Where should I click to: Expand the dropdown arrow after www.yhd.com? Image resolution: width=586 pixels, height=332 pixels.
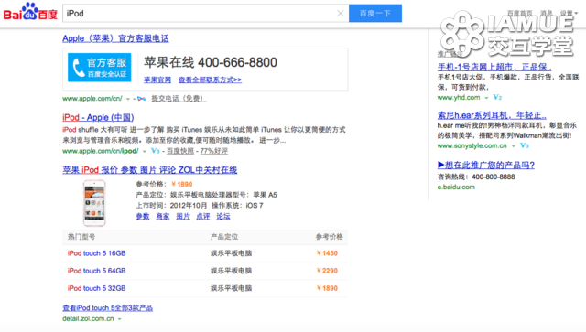tap(486, 98)
